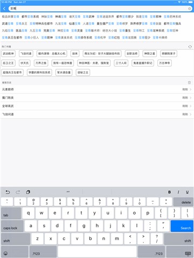
Task: Tap the m key
Action: (x=117, y=239)
